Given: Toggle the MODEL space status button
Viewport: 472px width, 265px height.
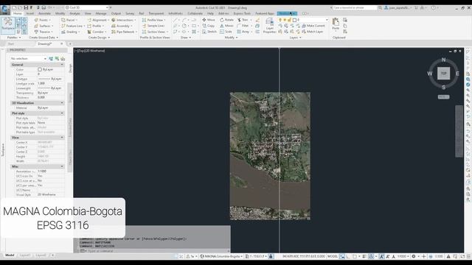Looking at the screenshot, I should 333,256.
